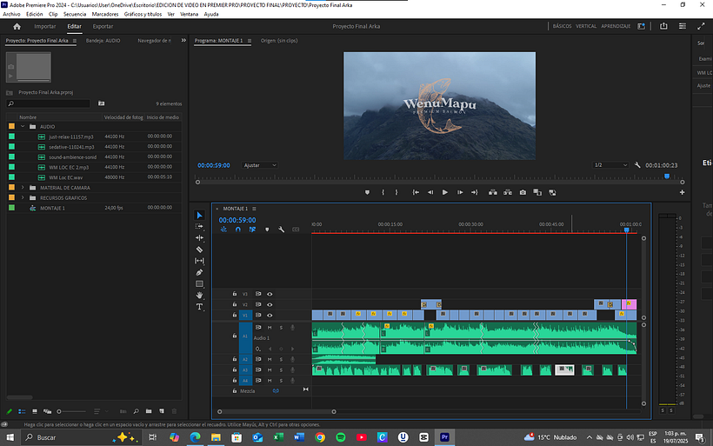Select the Slip tool
713x446 pixels.
pyautogui.click(x=199, y=261)
